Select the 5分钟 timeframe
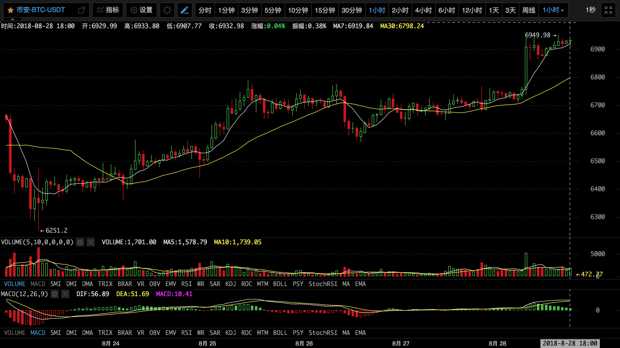620x348 pixels. (x=273, y=10)
